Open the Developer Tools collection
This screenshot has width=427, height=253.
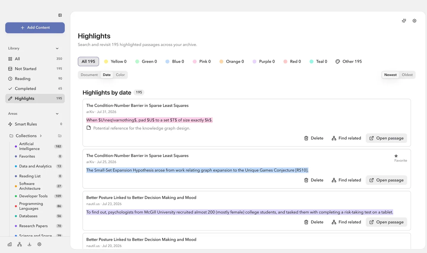[x=38, y=196]
